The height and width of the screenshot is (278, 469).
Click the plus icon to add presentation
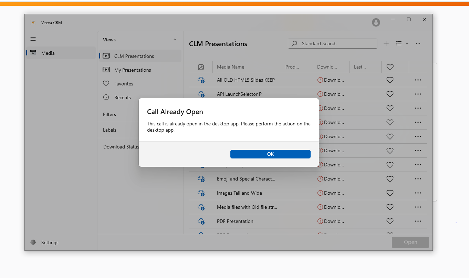pos(386,43)
